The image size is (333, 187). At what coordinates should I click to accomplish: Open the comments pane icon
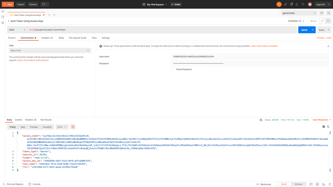(328, 21)
